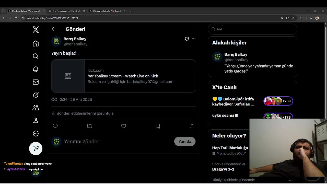The height and width of the screenshot is (184, 327).
Task: Open a new browser tab with plus
Action: [131, 11]
